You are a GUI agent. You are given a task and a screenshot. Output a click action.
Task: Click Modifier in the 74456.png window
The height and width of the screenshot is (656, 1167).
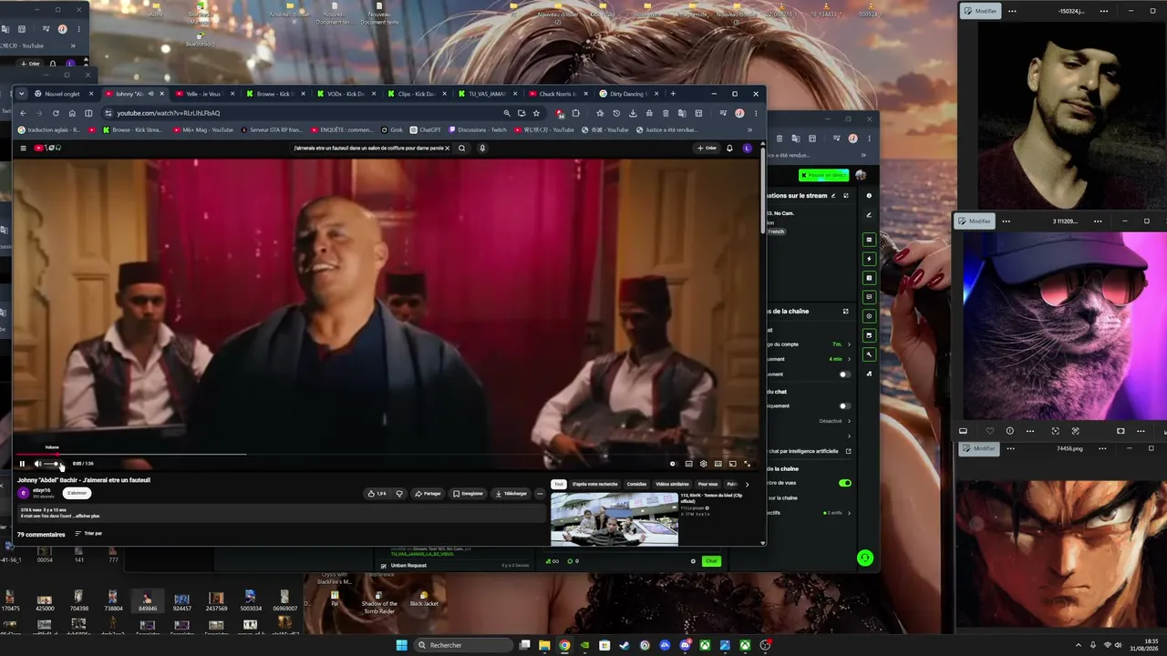(x=980, y=448)
